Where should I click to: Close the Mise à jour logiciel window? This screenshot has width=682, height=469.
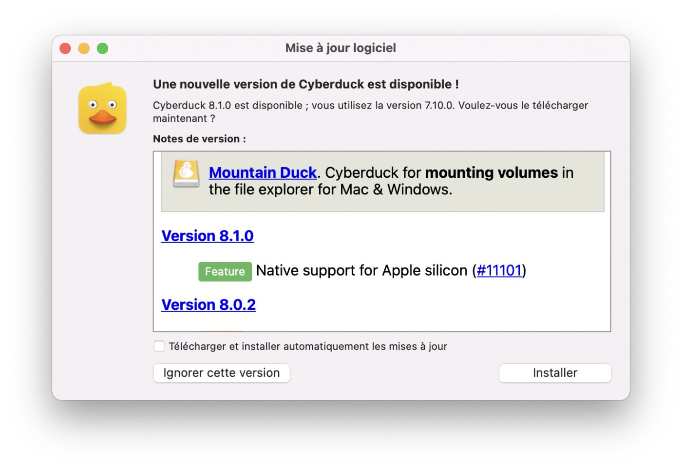pyautogui.click(x=65, y=48)
